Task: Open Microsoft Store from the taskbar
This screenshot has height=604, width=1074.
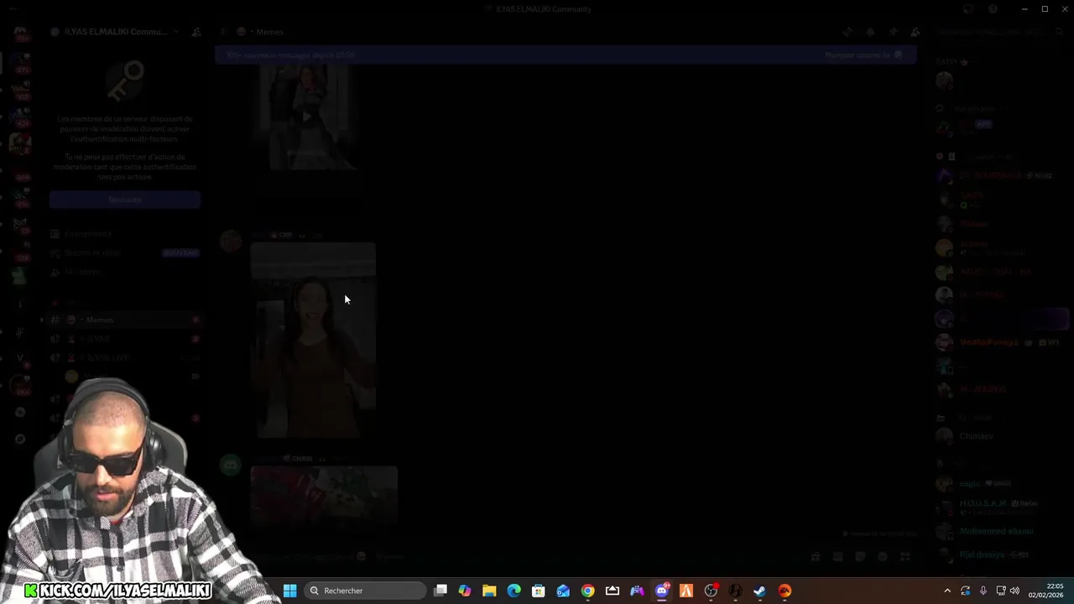Action: (539, 591)
